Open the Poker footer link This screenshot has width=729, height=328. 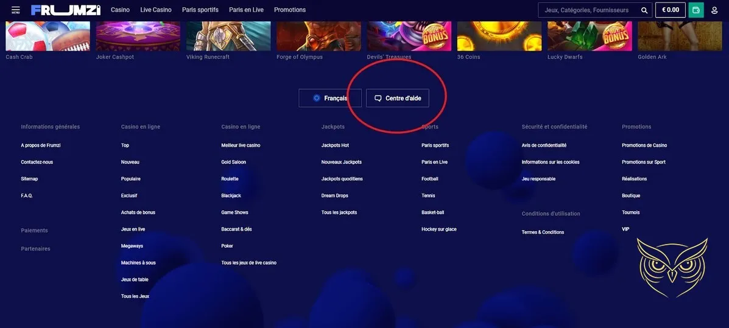(227, 246)
